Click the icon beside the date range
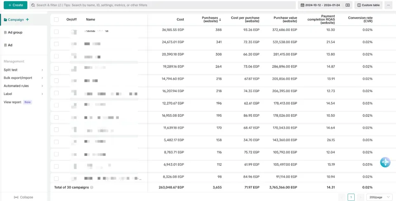 coord(347,5)
